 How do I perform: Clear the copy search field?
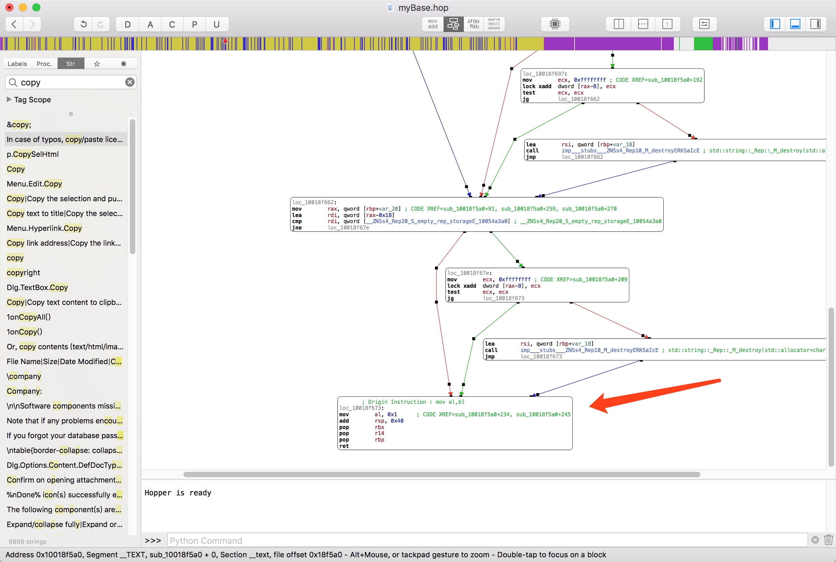click(130, 82)
